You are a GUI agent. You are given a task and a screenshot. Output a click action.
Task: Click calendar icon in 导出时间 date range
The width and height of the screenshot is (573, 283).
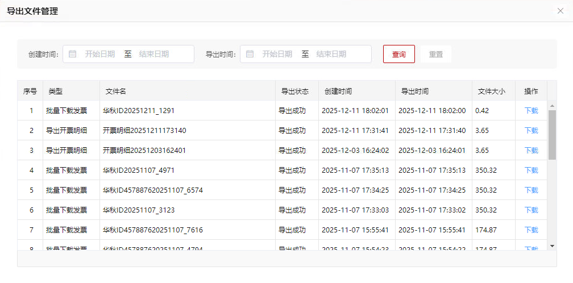pyautogui.click(x=250, y=54)
